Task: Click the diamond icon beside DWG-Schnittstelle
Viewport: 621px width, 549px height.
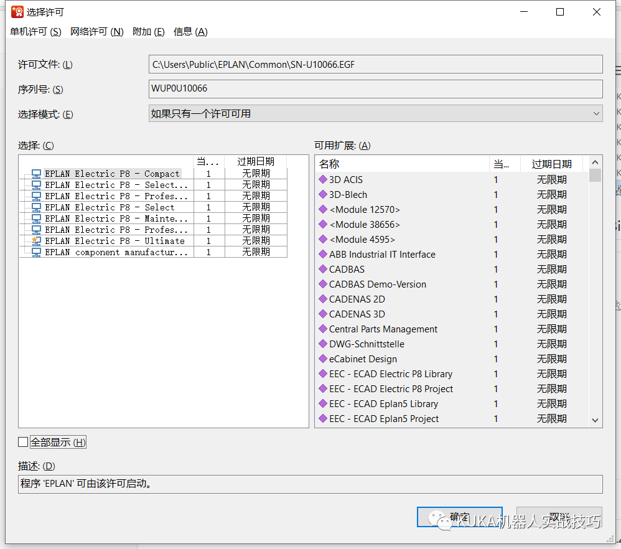Action: (323, 344)
